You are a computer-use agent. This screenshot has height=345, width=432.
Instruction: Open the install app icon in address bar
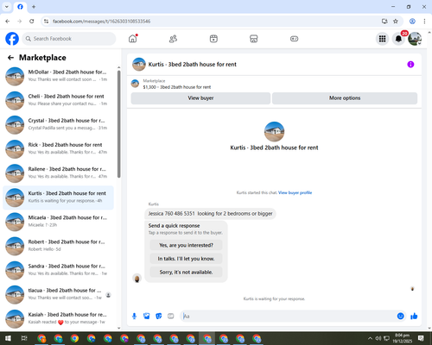point(384,22)
